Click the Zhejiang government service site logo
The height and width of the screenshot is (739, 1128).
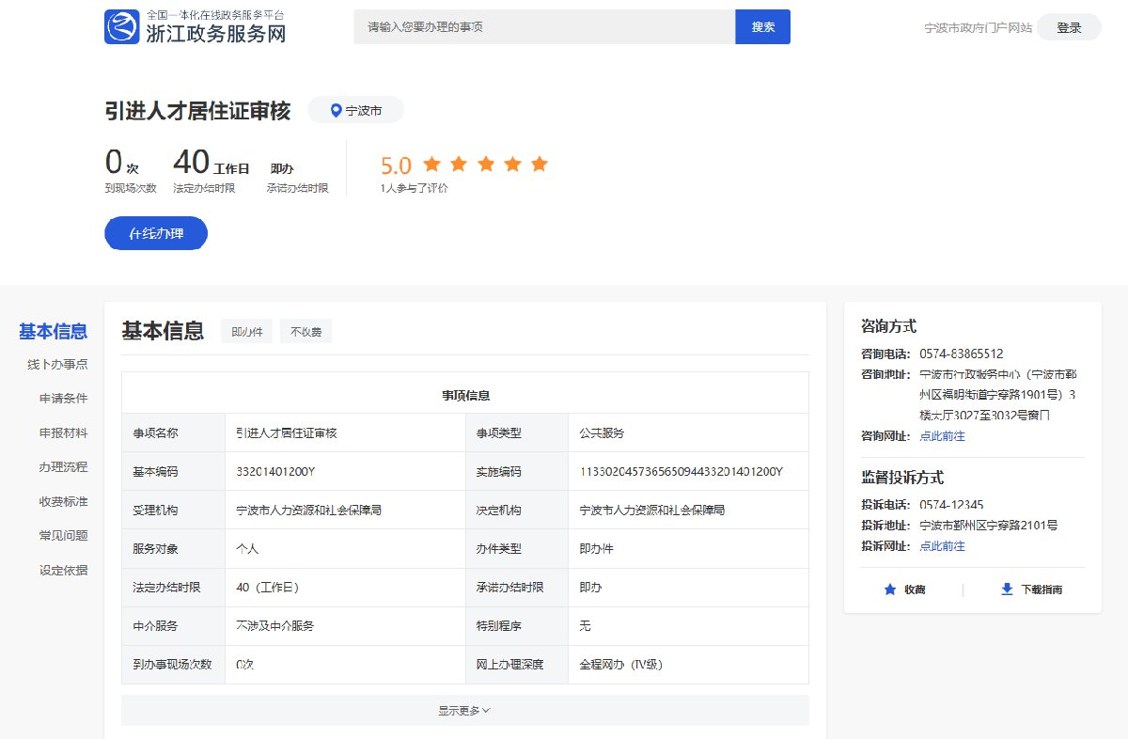(121, 27)
